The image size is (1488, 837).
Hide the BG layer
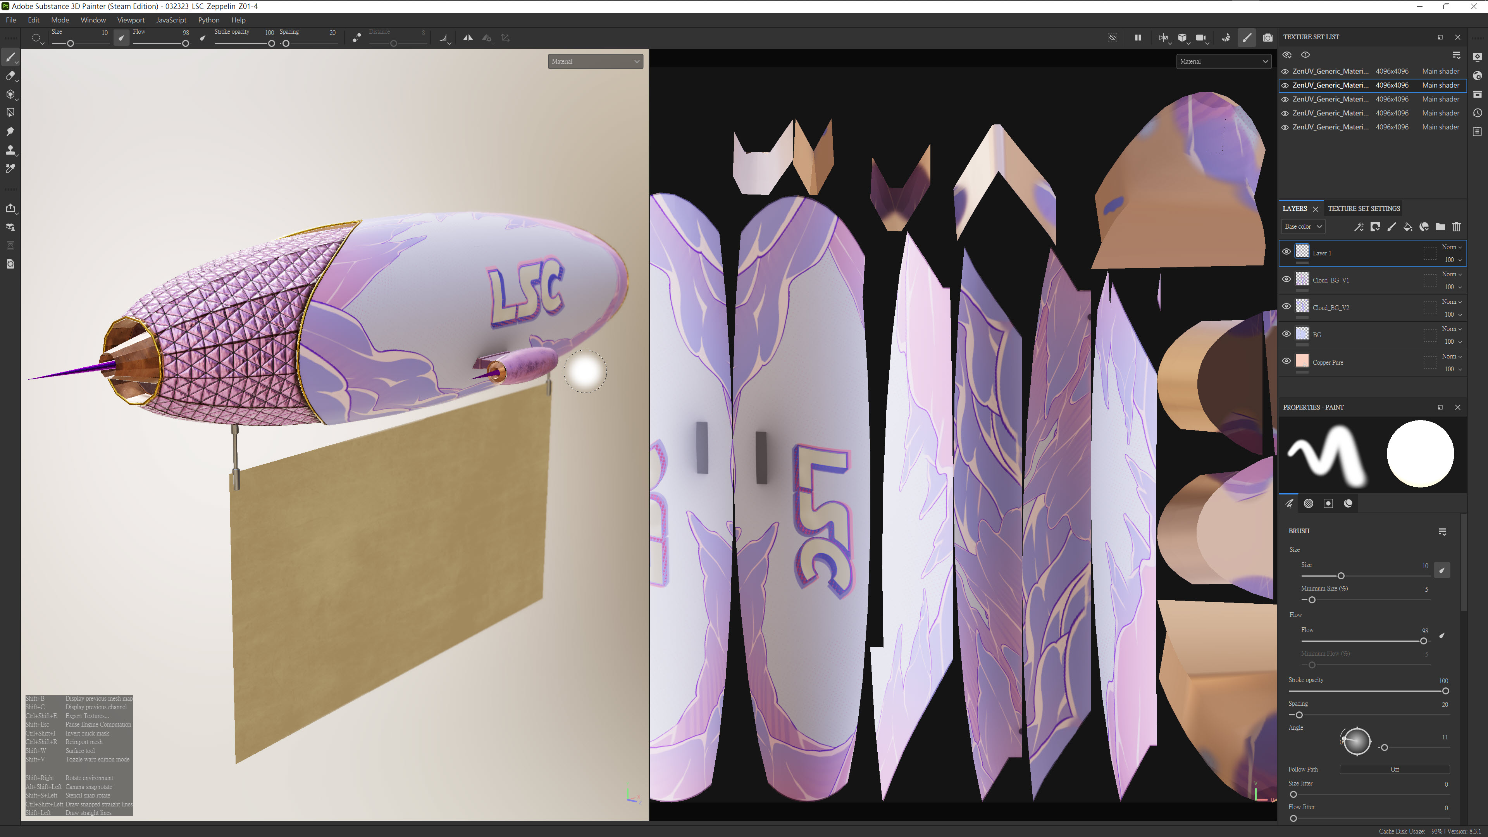click(1286, 334)
